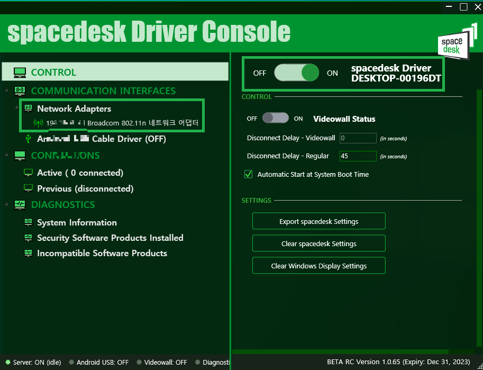Maximize the spacedesk console window
Image resolution: width=483 pixels, height=370 pixels.
pyautogui.click(x=463, y=7)
